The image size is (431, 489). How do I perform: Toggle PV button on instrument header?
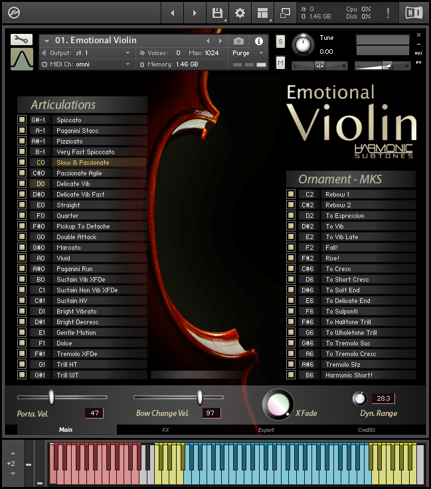pos(418,62)
